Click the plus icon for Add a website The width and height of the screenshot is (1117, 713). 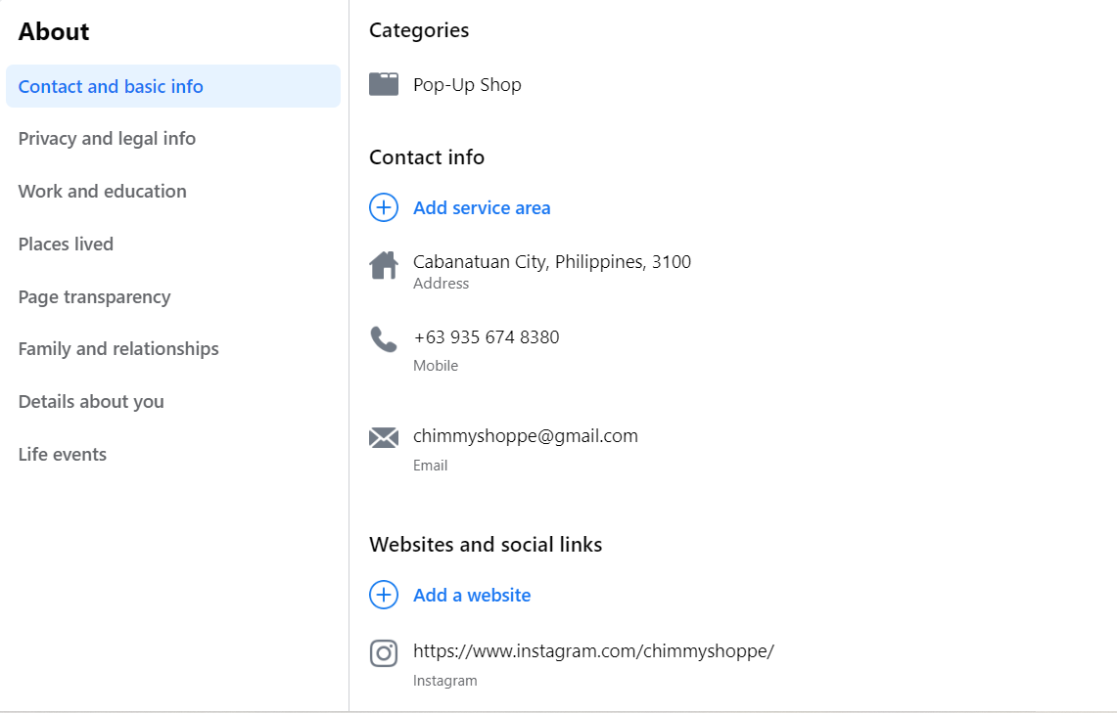[384, 595]
